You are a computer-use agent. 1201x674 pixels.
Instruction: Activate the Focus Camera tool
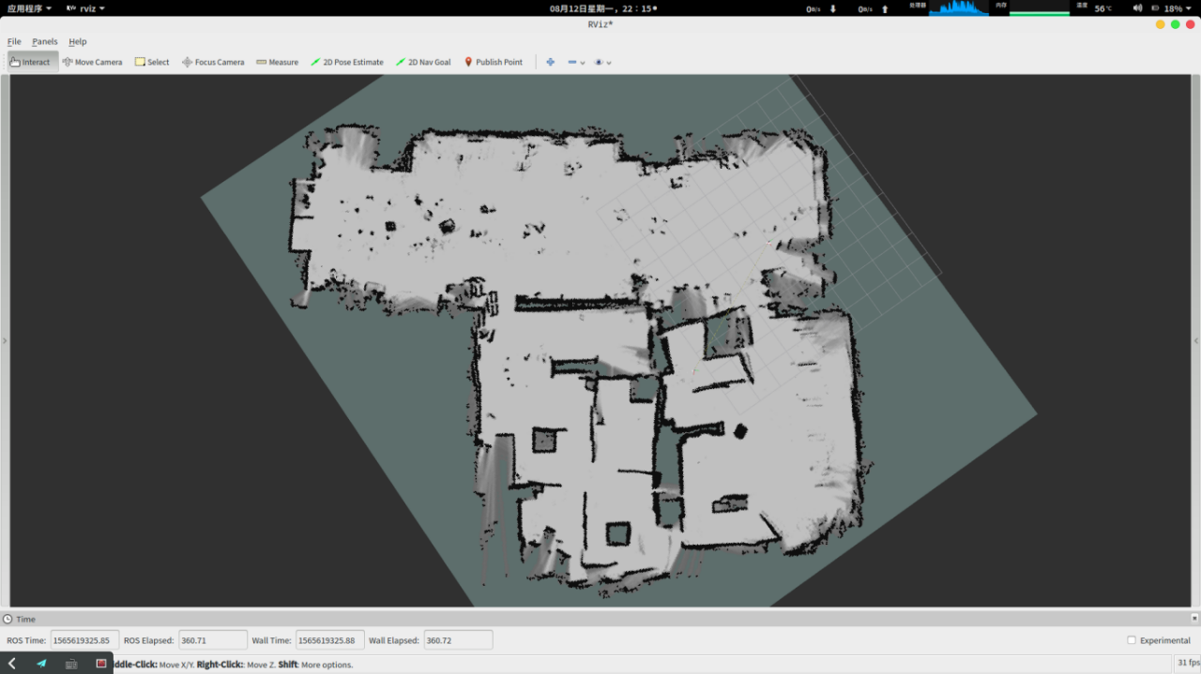tap(213, 62)
